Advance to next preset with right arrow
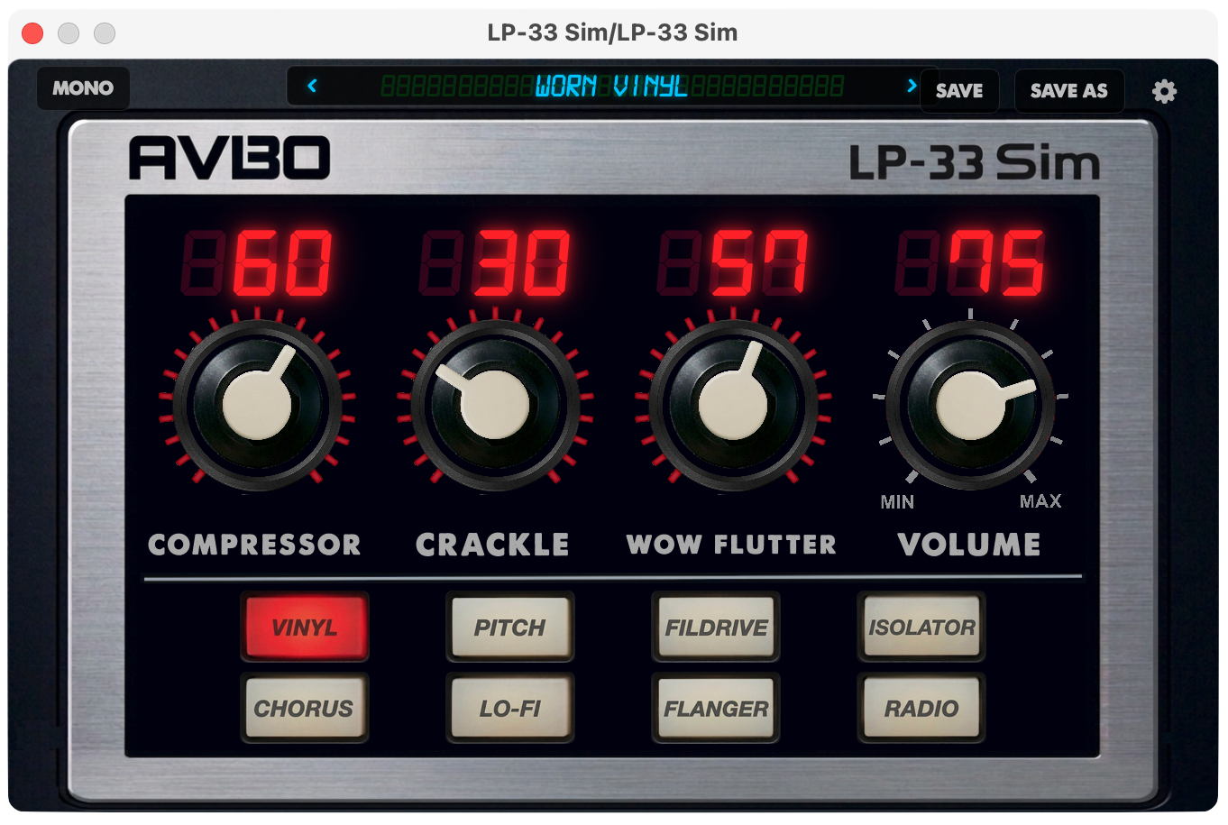Viewport: 1228px width, 825px height. point(912,87)
